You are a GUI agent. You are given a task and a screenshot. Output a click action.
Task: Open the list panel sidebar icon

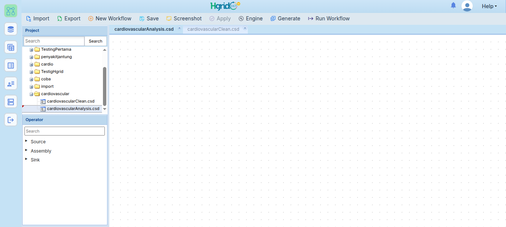(11, 65)
